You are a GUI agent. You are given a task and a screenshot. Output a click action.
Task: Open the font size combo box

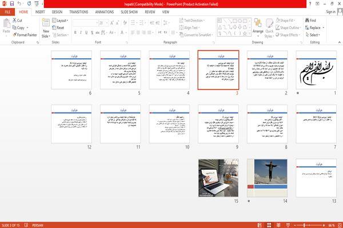[103, 23]
